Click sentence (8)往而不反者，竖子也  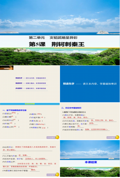tap(13, 159)
